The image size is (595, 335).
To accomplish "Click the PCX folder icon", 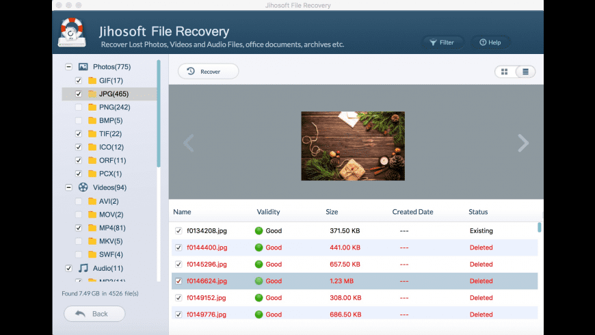I will (x=92, y=174).
